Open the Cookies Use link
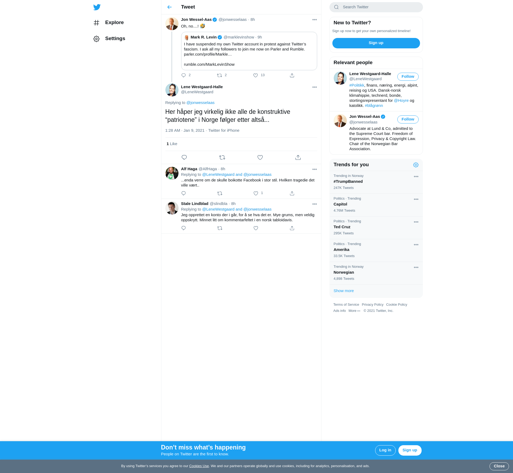The image size is (513, 473). click(199, 466)
